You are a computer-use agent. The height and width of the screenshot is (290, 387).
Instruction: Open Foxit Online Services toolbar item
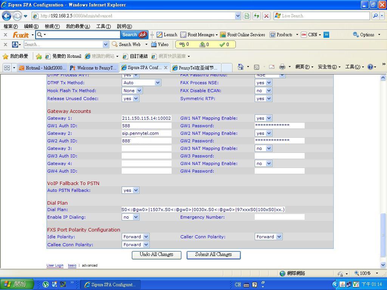pos(243,35)
